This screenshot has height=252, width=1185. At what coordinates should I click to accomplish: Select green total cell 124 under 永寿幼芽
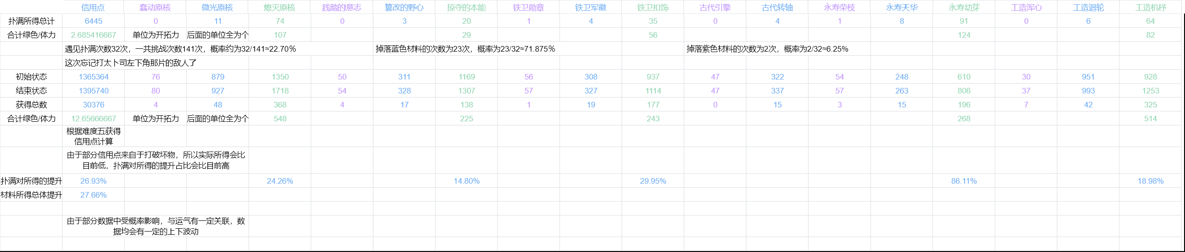(964, 35)
